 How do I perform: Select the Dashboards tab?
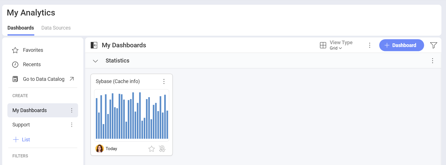point(20,28)
